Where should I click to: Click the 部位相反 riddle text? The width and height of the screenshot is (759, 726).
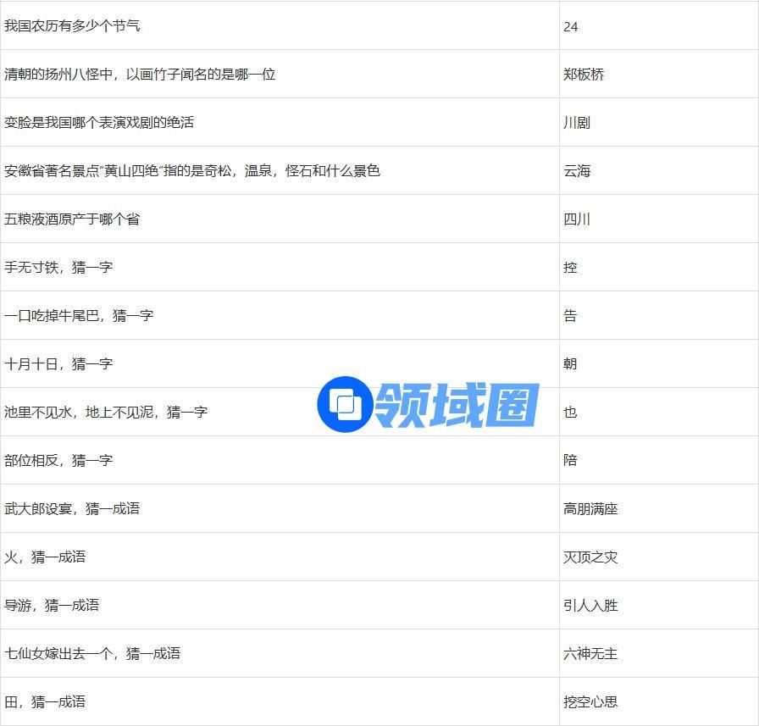click(x=58, y=460)
